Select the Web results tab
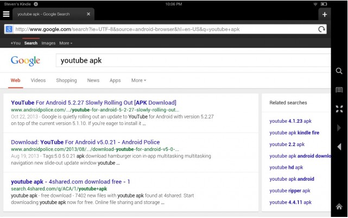 coord(16,81)
